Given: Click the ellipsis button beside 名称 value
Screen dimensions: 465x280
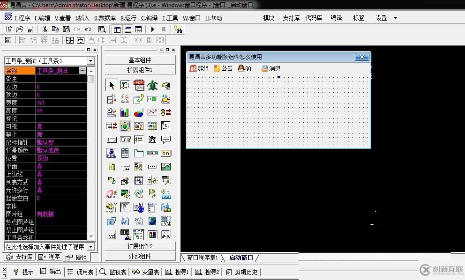Looking at the screenshot, I should tap(82, 71).
